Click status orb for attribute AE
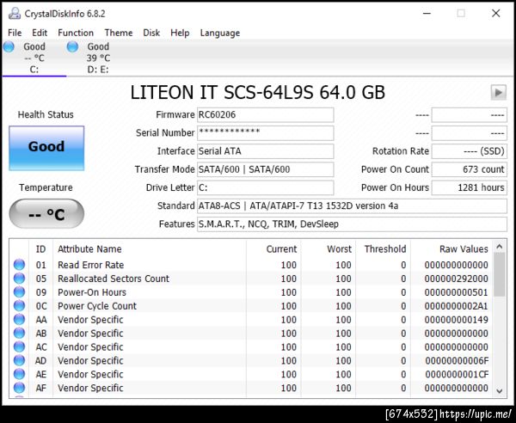 pos(19,374)
